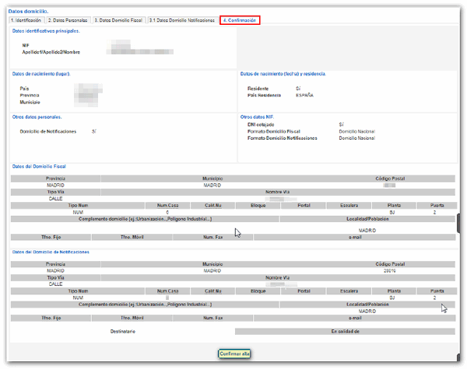Click the Datos del Domicilio Fiscal heading
The height and width of the screenshot is (369, 467).
tap(39, 166)
